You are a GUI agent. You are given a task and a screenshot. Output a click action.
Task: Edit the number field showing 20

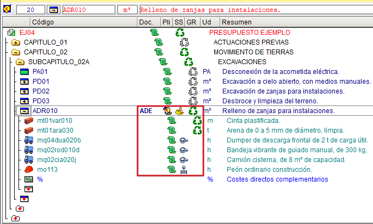pyautogui.click(x=30, y=10)
